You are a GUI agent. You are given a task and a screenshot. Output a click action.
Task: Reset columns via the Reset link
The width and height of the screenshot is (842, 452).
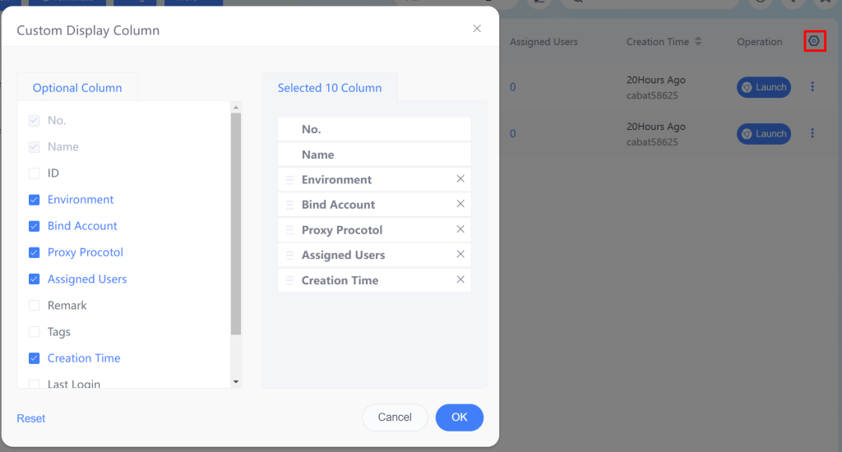(30, 418)
